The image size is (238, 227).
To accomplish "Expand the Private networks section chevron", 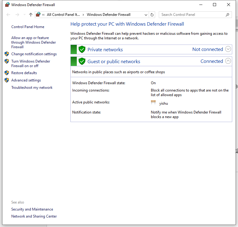I will click(x=228, y=49).
